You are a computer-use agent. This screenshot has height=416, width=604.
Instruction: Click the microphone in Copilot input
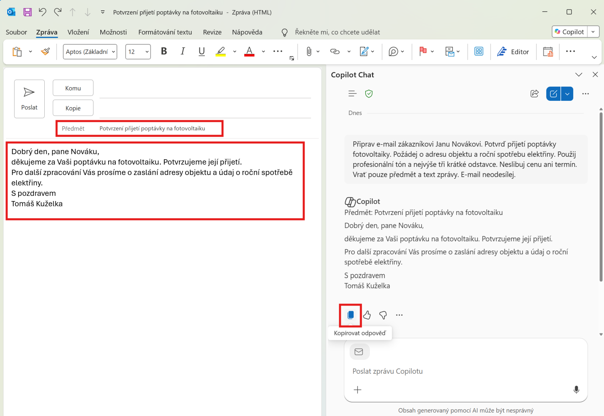coord(576,390)
